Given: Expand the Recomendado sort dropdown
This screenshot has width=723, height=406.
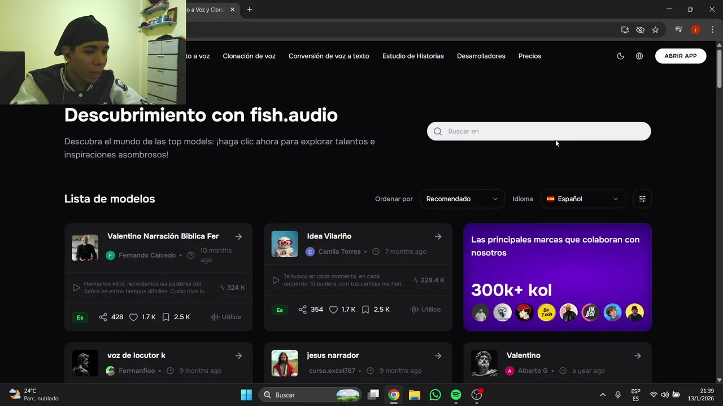Looking at the screenshot, I should (x=462, y=198).
